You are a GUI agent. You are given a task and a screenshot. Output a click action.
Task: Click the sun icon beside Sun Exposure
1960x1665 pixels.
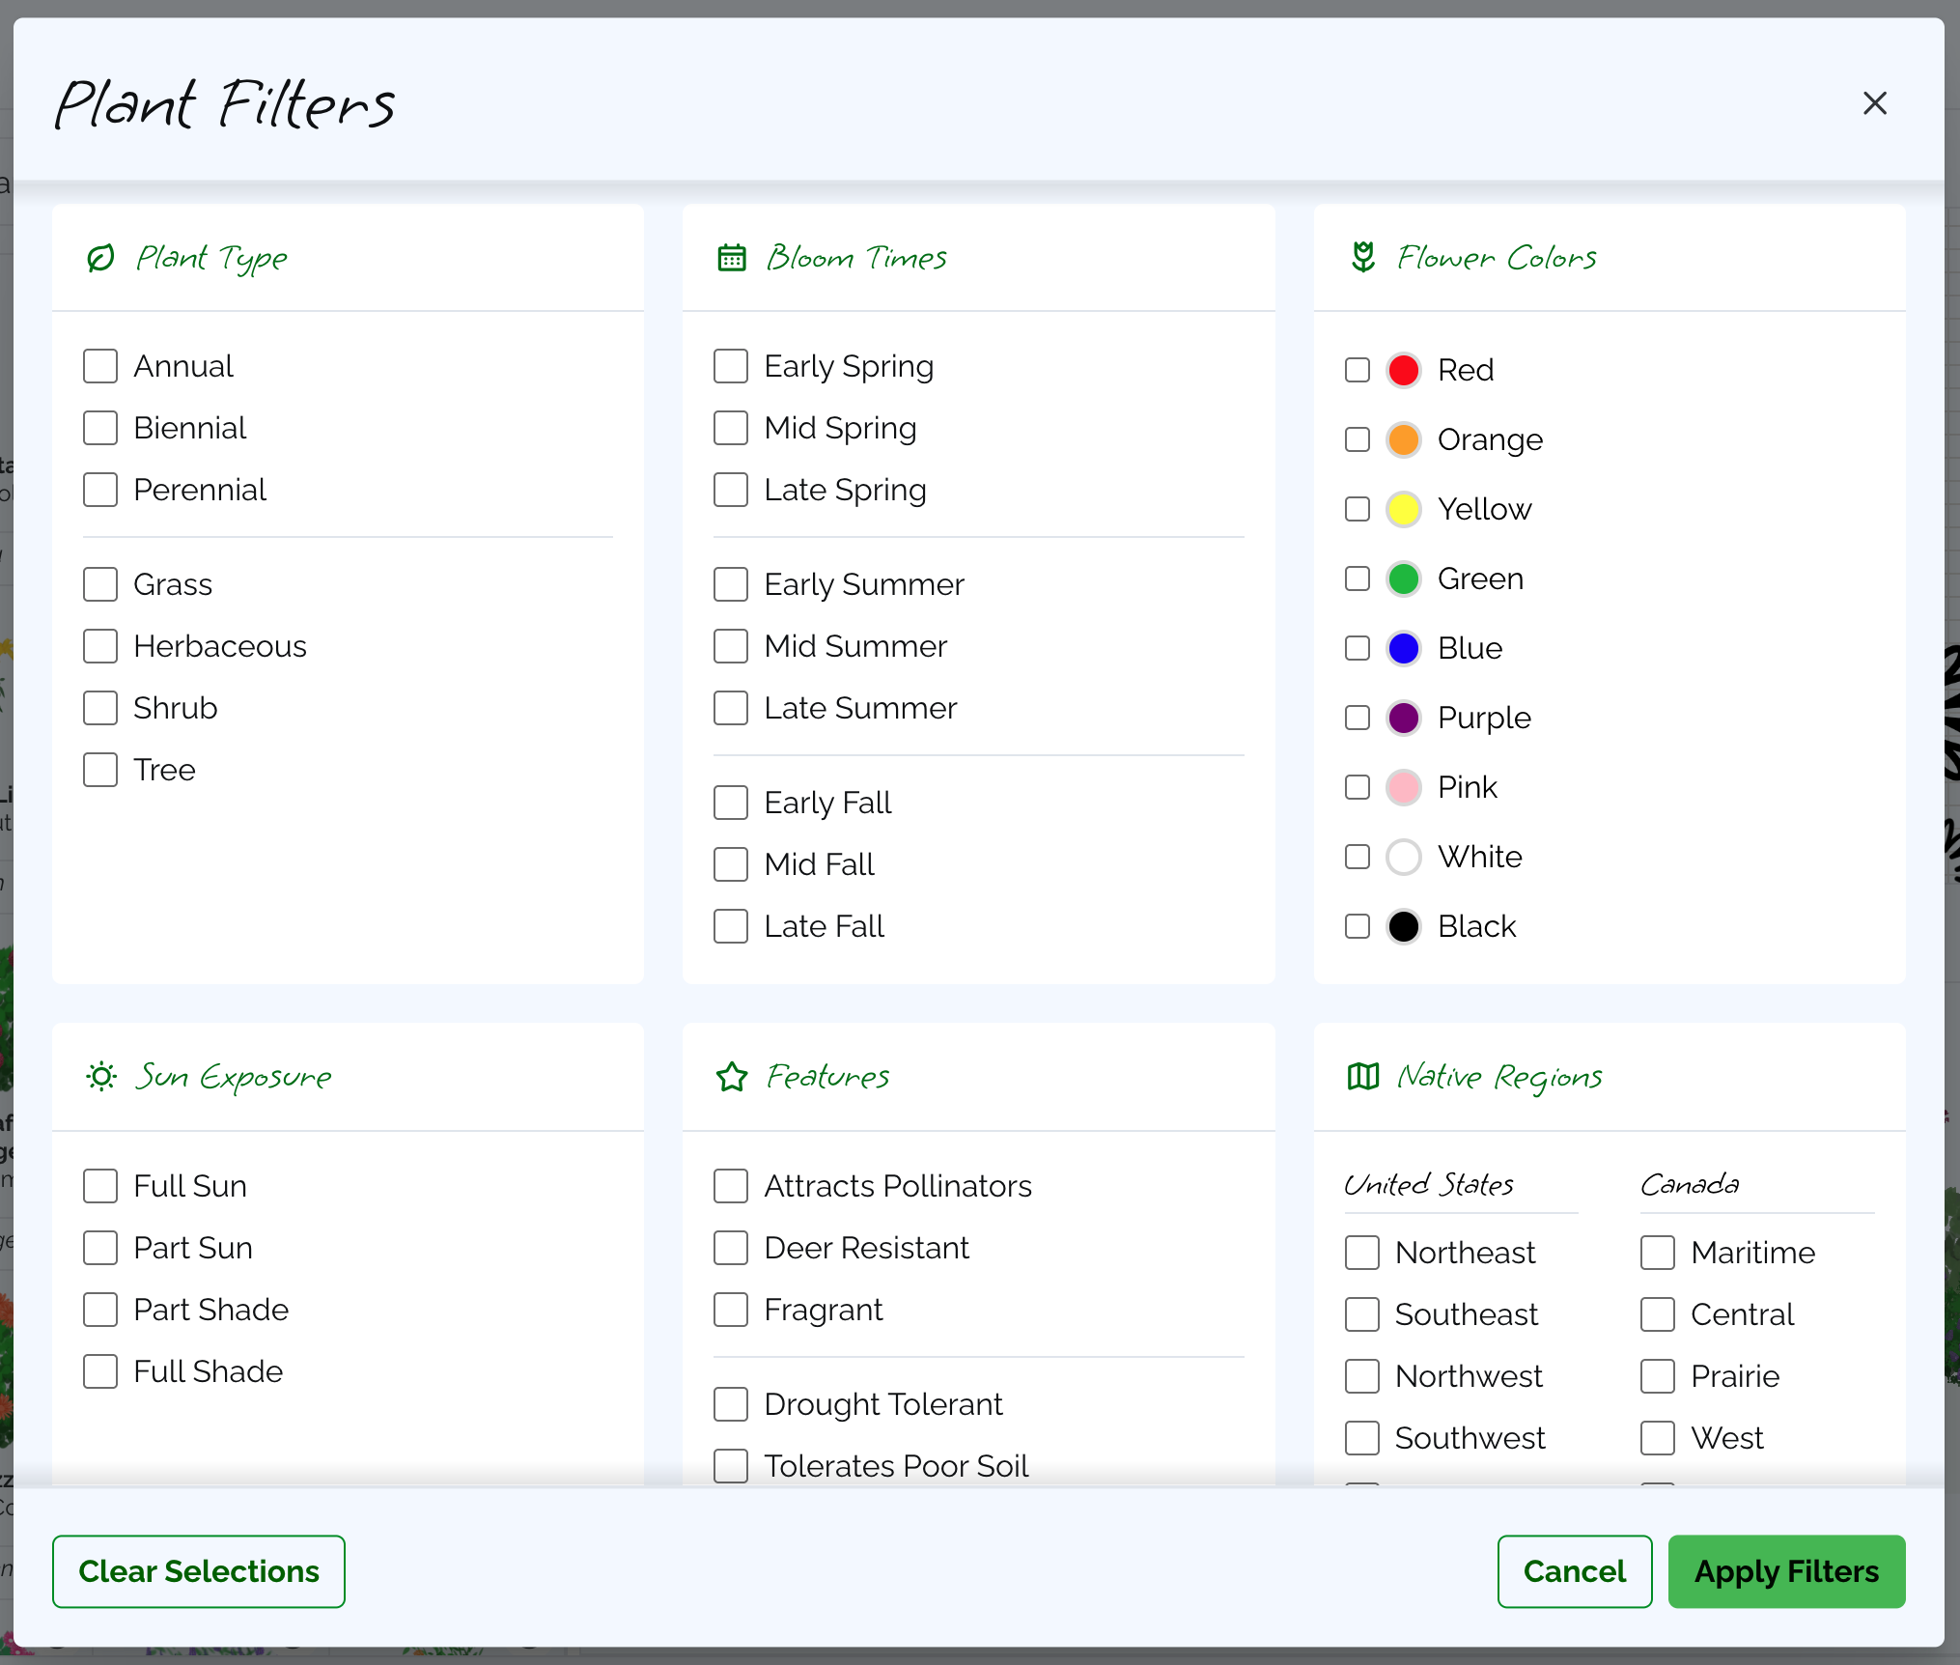pos(100,1077)
